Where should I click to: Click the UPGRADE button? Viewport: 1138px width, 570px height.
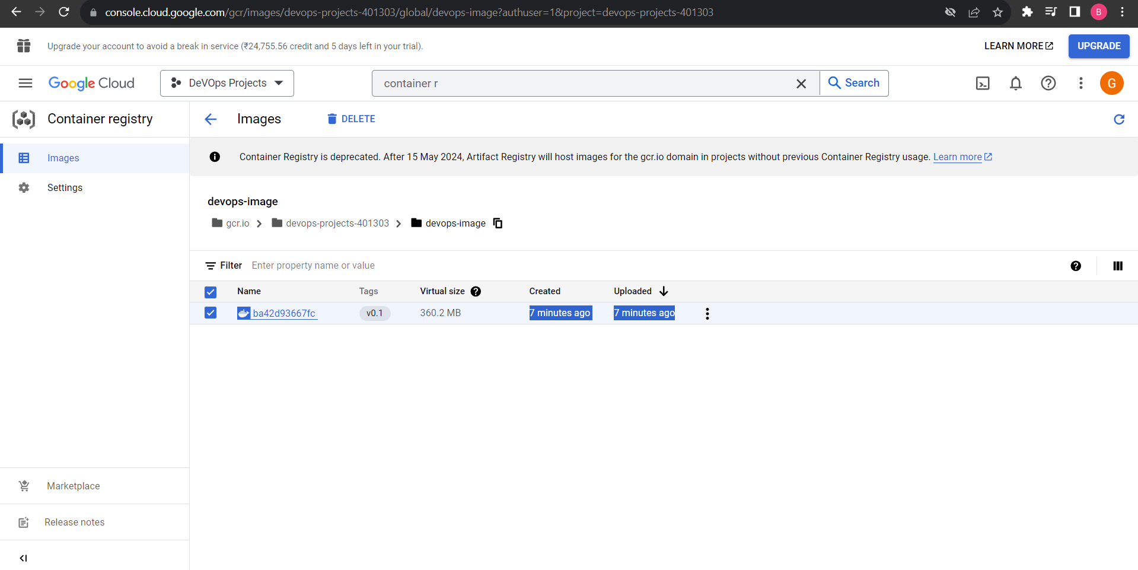[1099, 46]
